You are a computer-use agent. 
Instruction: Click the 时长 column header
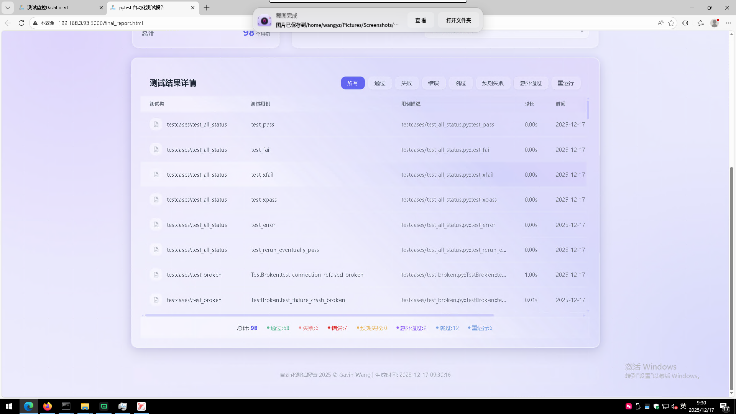coord(529,104)
